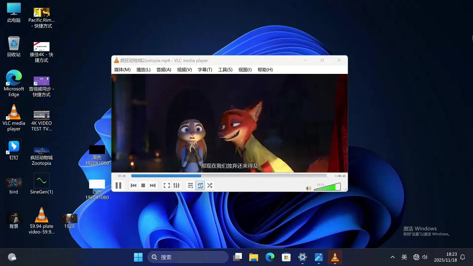The image size is (473, 266).
Task: Adjust the VLC volume slider
Action: [x=327, y=187]
